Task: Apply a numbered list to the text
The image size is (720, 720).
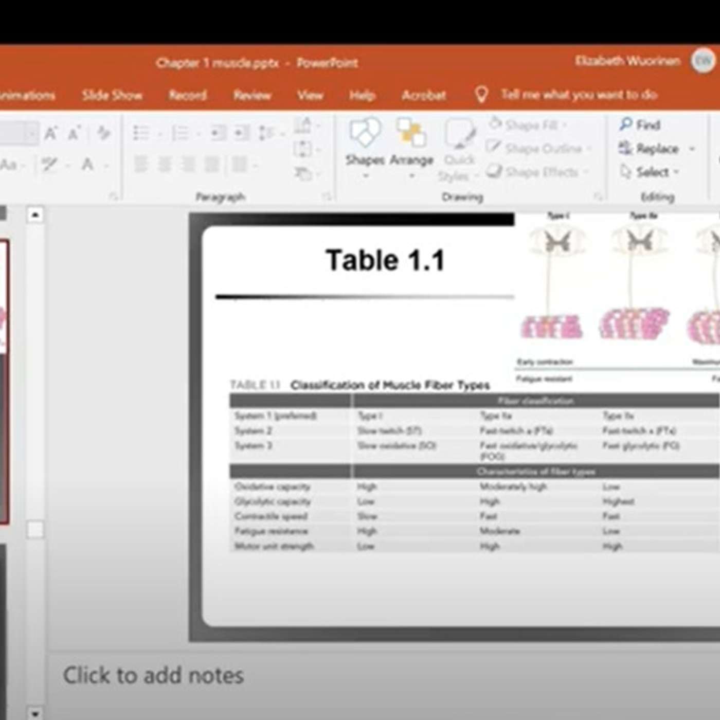Action: (180, 133)
